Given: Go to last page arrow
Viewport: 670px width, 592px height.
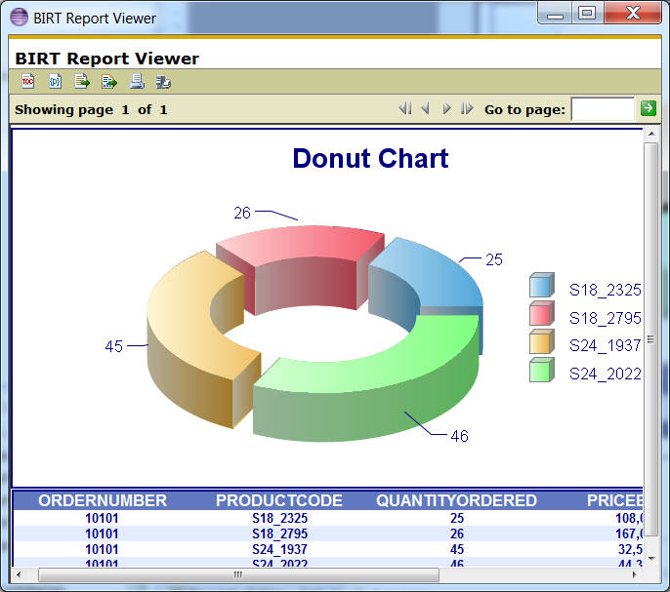Looking at the screenshot, I should click(467, 109).
